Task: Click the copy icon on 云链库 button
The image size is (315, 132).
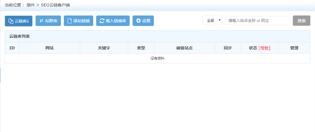Action: pos(11,21)
